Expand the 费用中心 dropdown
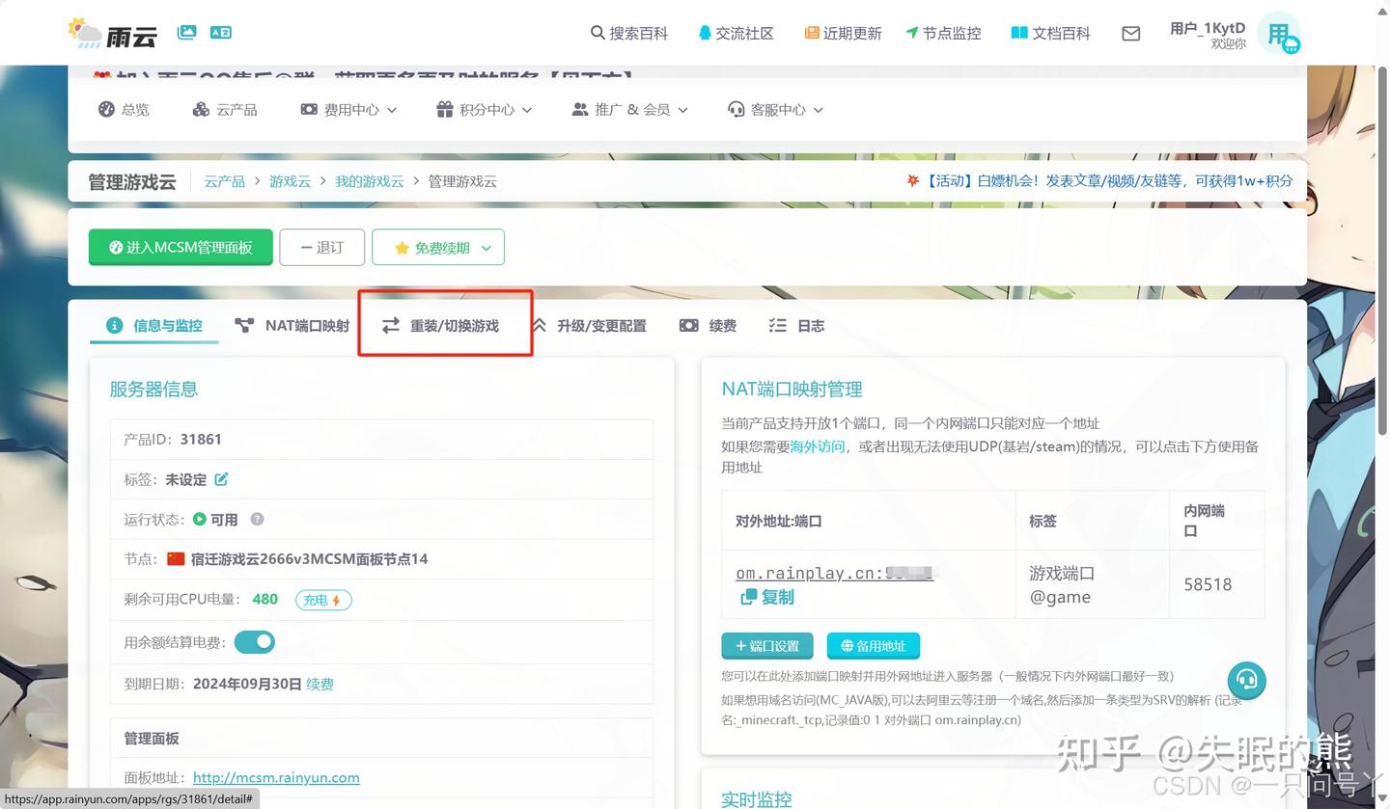This screenshot has height=809, width=1390. 347,109
